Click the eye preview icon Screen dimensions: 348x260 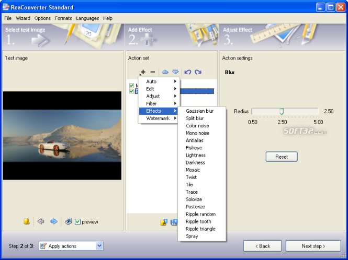(x=69, y=221)
